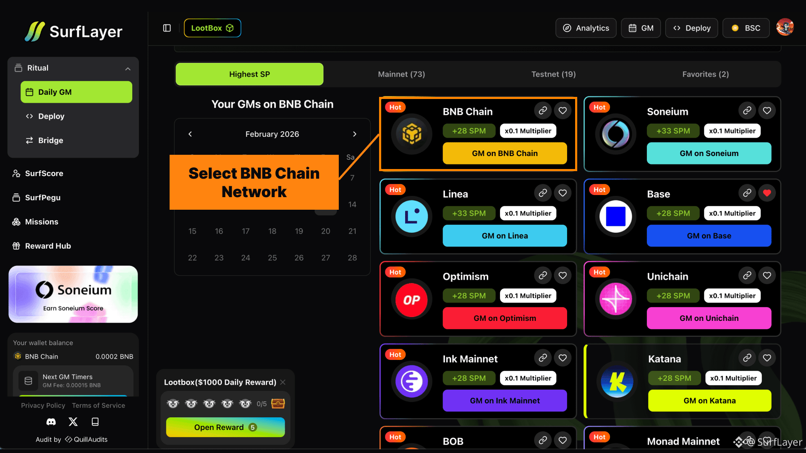Unfavorite the Base network heart

(x=767, y=193)
